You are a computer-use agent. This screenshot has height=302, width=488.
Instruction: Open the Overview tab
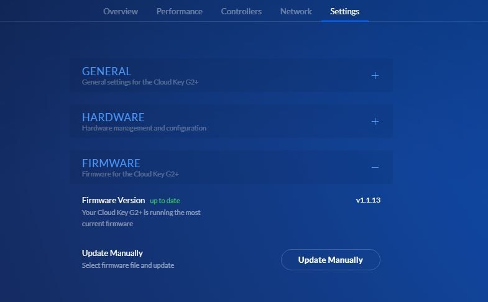tap(121, 11)
